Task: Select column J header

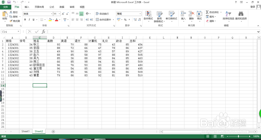Action: click(136, 38)
